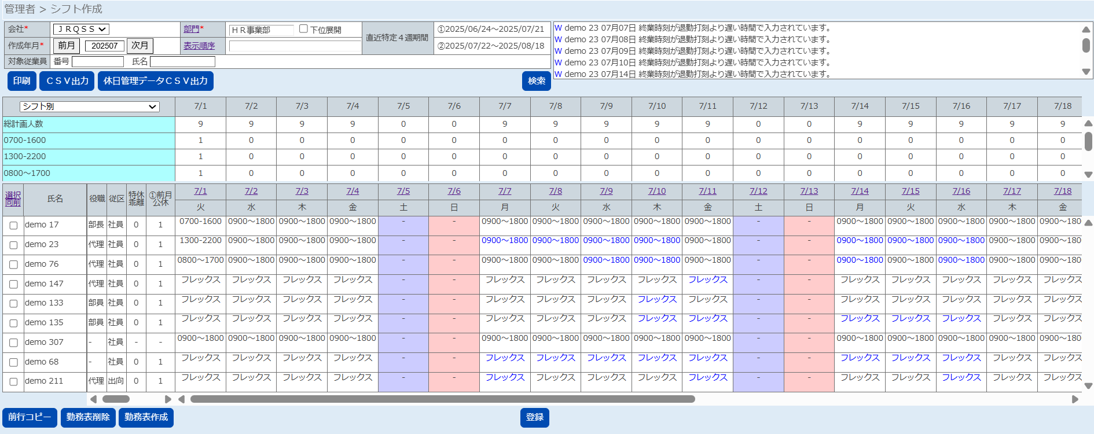The height and width of the screenshot is (434, 1094).
Task: Click the 次月 button
Action: 139,46
